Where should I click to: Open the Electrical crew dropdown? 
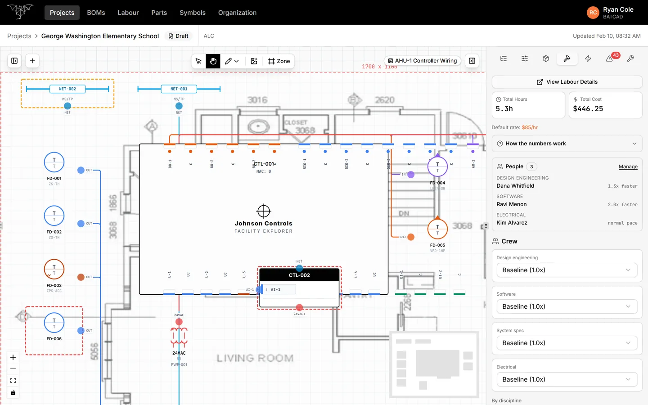[x=567, y=379]
